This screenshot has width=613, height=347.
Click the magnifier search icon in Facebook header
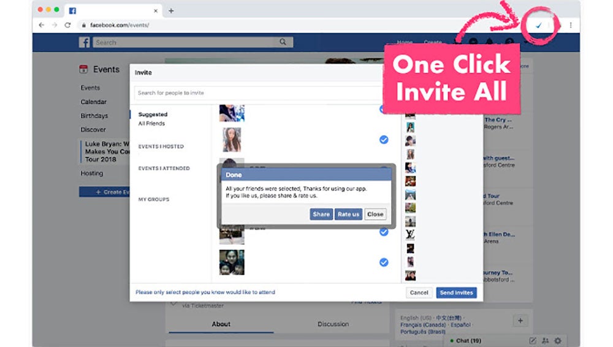point(283,42)
